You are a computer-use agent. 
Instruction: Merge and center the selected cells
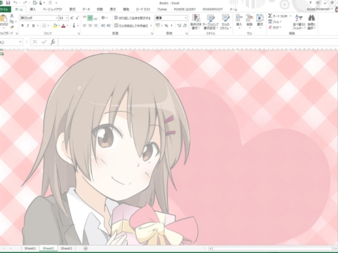point(131,26)
